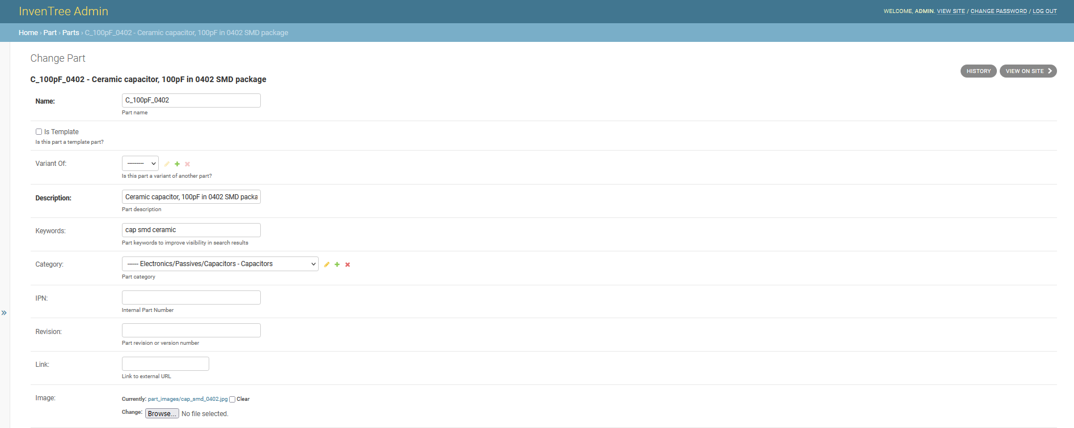This screenshot has width=1074, height=428.
Task: Focus the IPN input field
Action: [191, 298]
